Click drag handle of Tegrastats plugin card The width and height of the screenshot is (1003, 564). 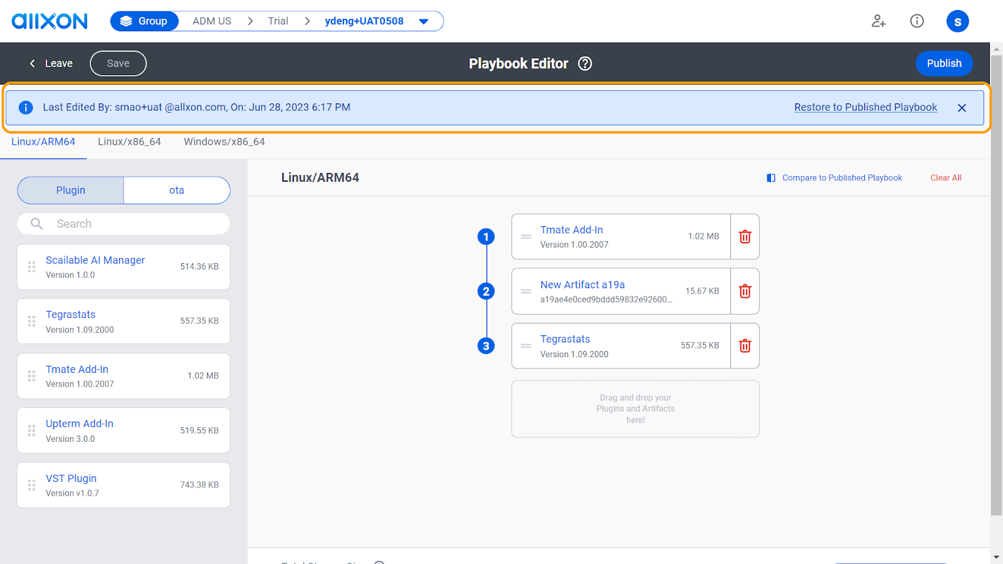[x=31, y=321]
